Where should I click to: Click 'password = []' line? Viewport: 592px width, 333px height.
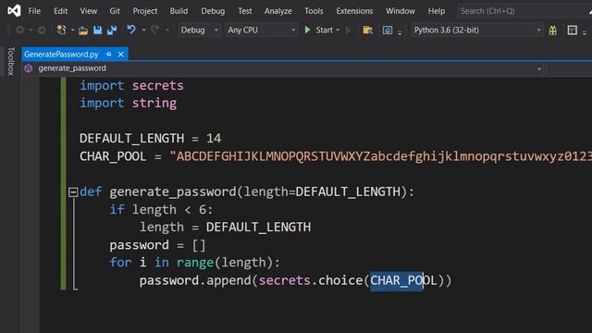[157, 245]
